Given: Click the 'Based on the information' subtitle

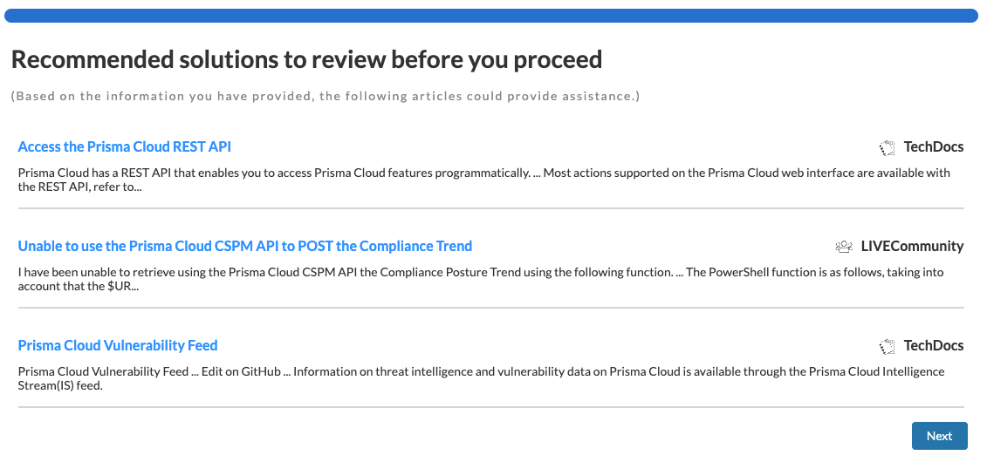Looking at the screenshot, I should tap(326, 96).
